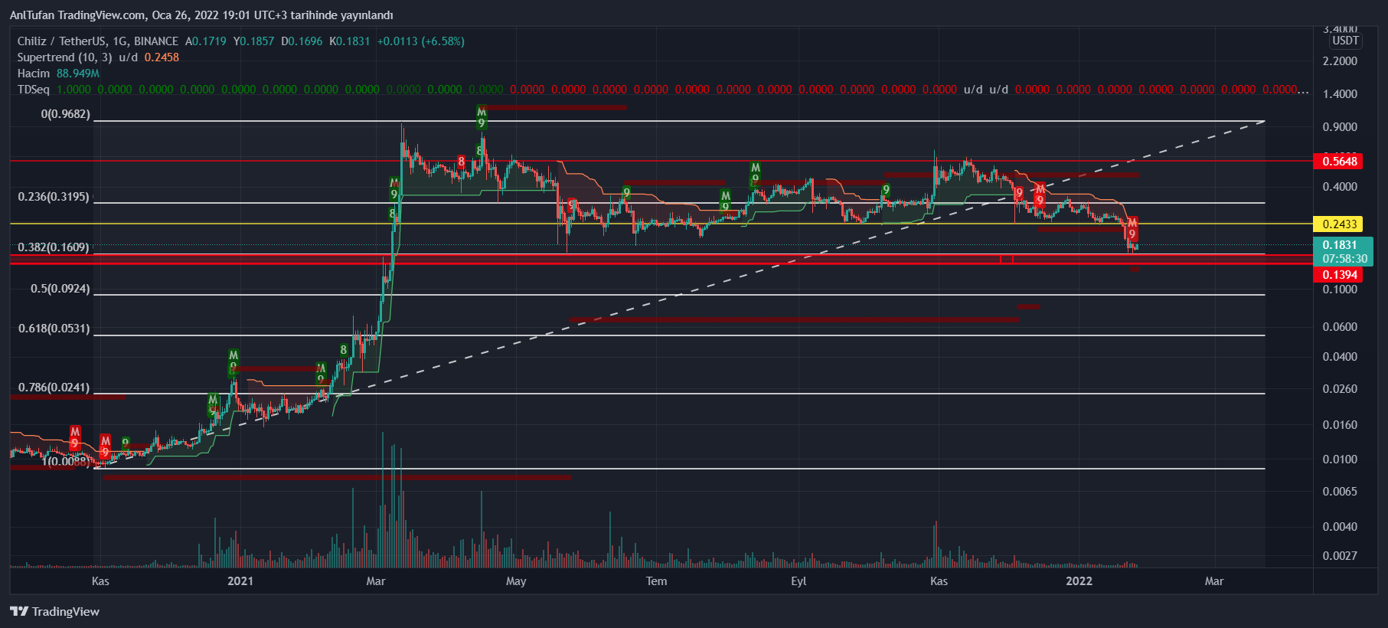
Task: Click the May label on the time axis
Action: (x=516, y=581)
